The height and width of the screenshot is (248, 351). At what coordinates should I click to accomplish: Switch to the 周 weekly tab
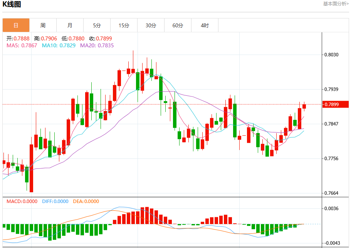43,25
